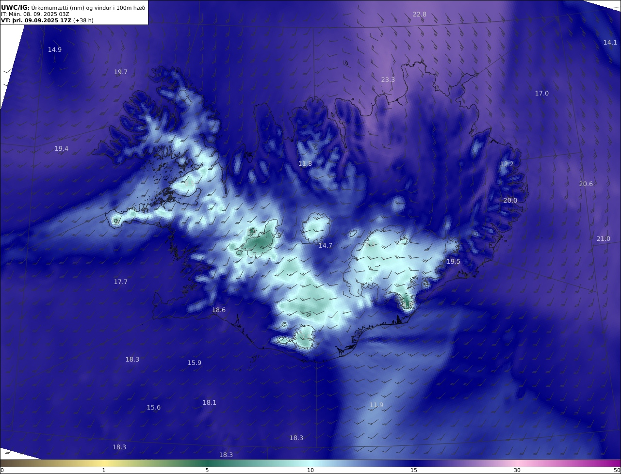Click the value 23.3 on the map

pos(388,79)
